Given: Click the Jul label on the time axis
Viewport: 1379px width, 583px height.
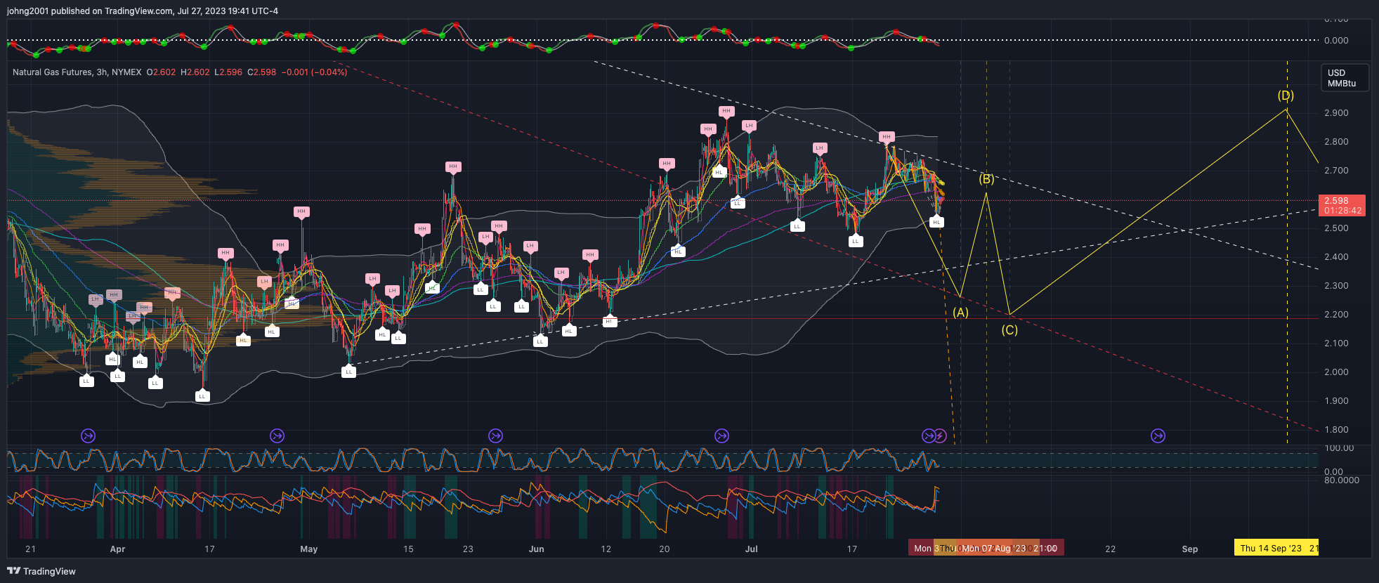Looking at the screenshot, I should pyautogui.click(x=751, y=549).
